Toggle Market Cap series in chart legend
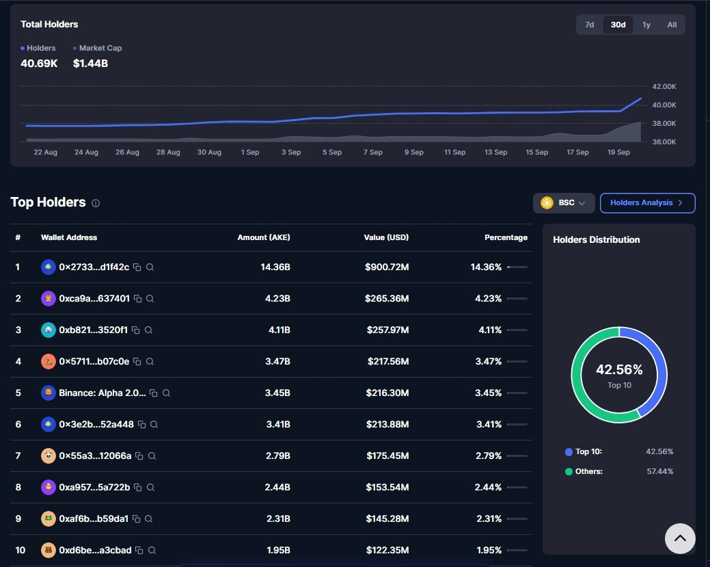710x567 pixels. [x=97, y=48]
